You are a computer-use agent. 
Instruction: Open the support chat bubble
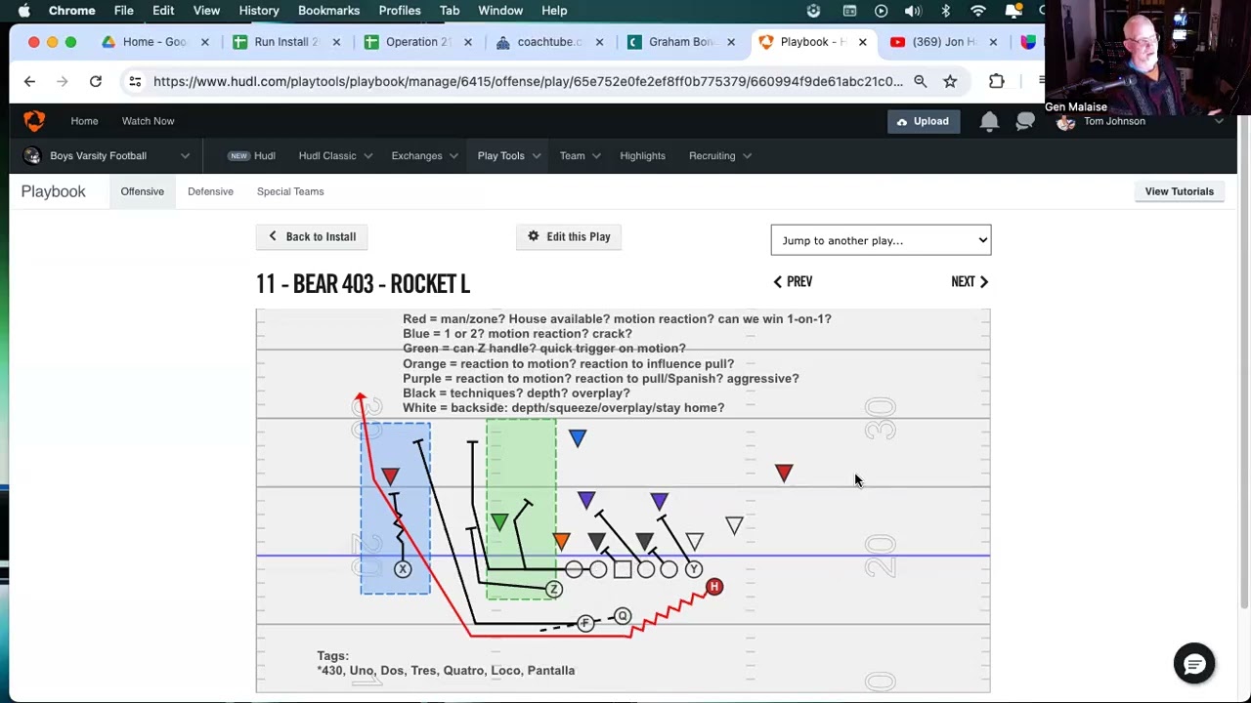pyautogui.click(x=1194, y=664)
